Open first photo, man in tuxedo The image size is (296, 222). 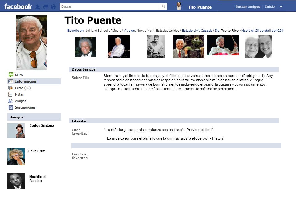click(x=85, y=47)
